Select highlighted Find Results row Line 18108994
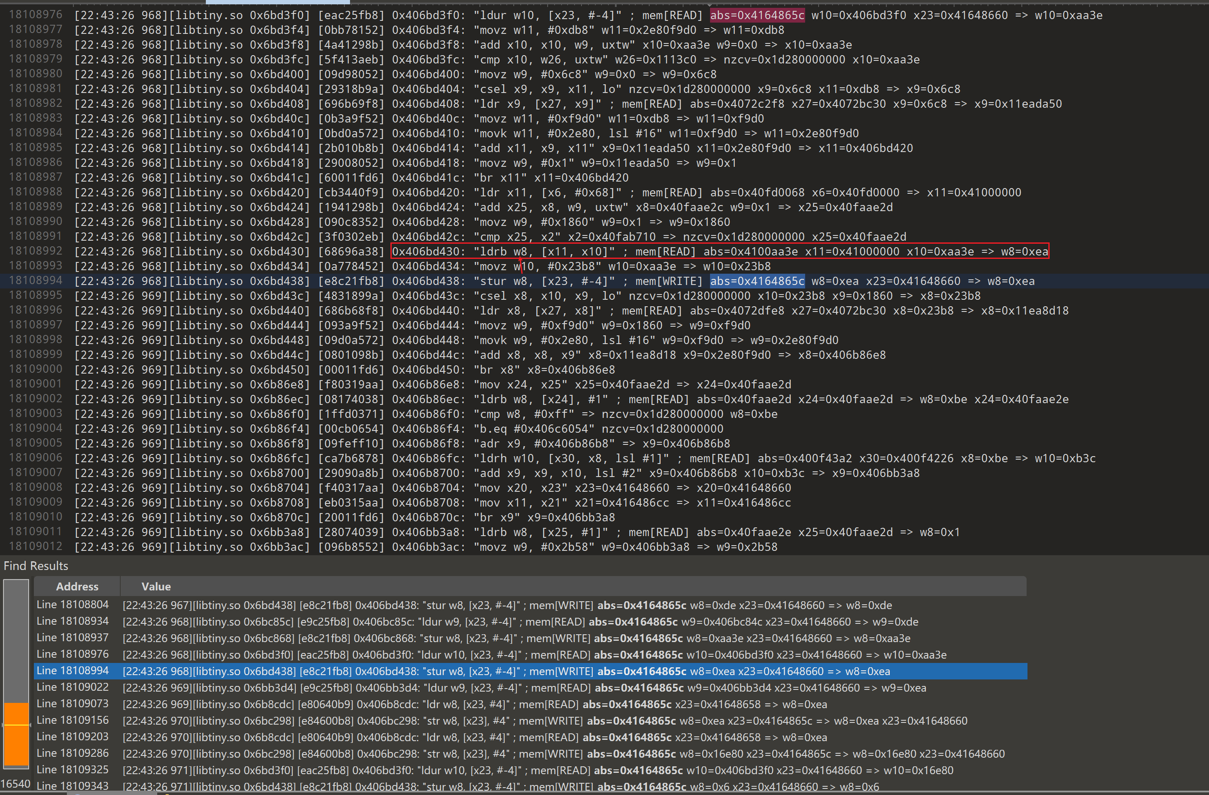Viewport: 1209px width, 795px height. pos(530,671)
